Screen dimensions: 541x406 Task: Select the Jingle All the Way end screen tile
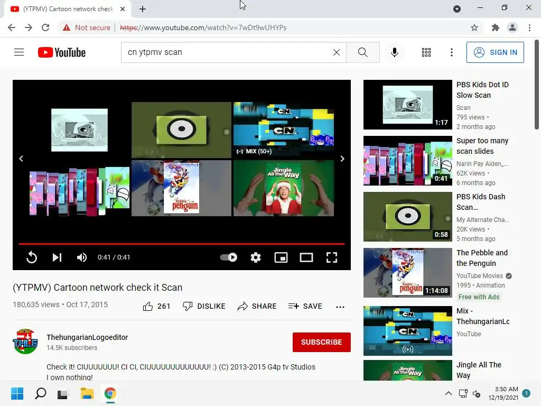coord(284,188)
